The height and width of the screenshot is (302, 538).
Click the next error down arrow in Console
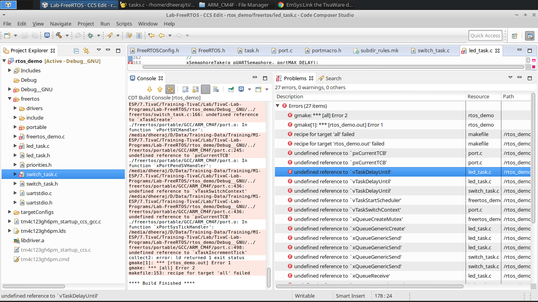click(x=150, y=89)
